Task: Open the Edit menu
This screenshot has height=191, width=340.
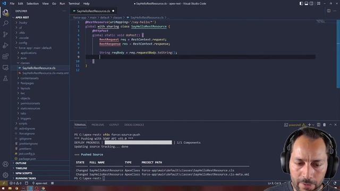Action: click(20, 4)
